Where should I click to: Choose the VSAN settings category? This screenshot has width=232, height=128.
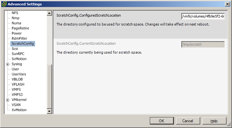pyautogui.click(x=16, y=105)
